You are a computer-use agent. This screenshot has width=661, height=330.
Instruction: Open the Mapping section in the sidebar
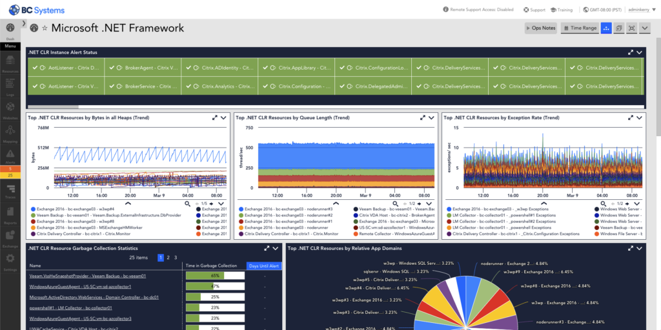[x=10, y=133]
